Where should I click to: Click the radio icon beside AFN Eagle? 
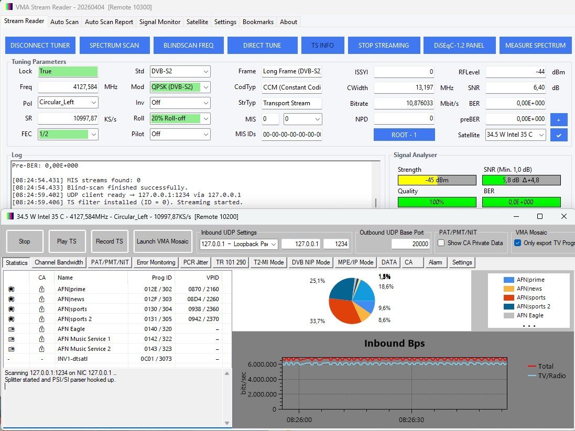11,329
